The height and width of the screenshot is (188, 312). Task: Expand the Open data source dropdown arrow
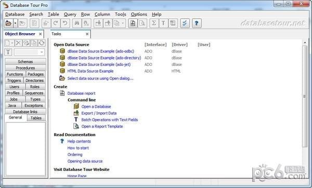(x=15, y=23)
